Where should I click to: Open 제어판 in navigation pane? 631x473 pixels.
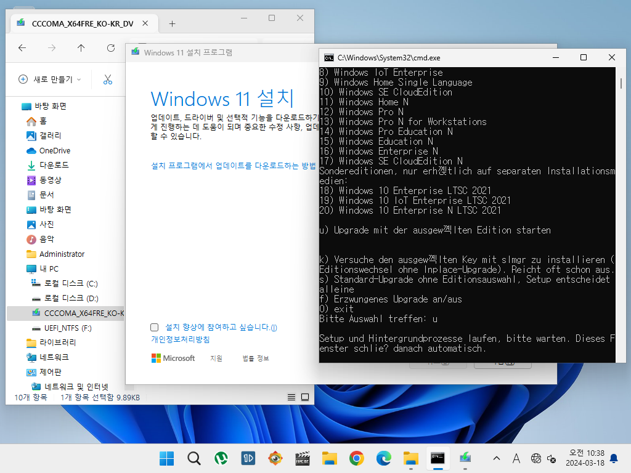click(44, 373)
